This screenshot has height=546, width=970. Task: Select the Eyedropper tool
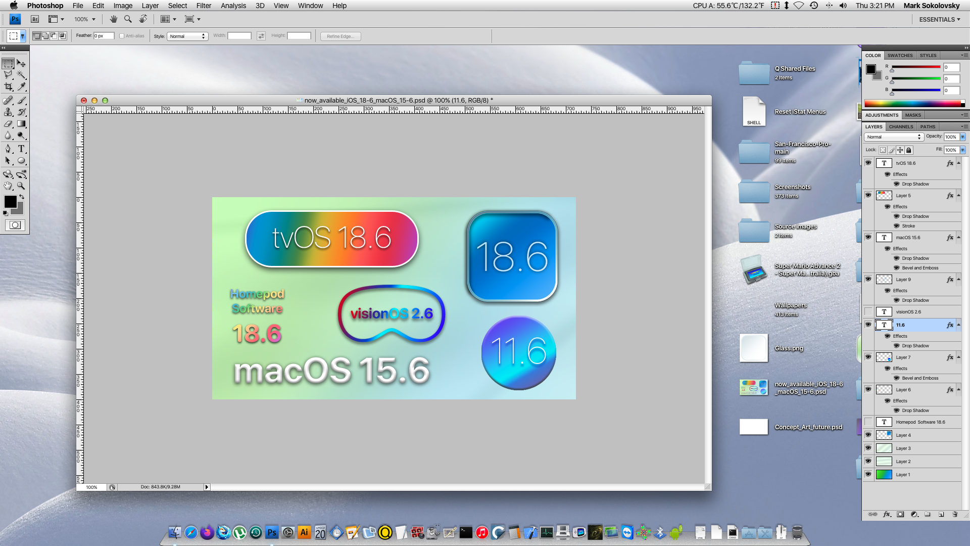21,87
